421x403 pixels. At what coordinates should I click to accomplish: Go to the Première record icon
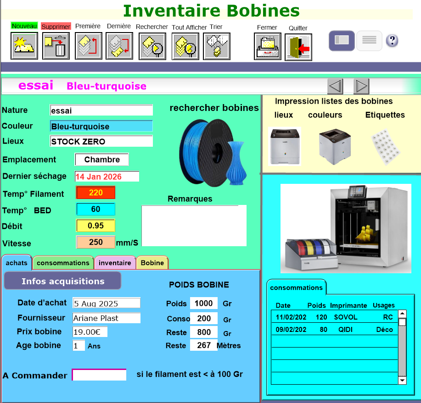click(x=88, y=46)
